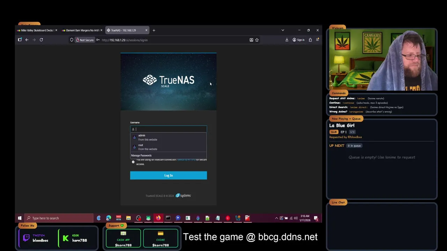
Task: Open the saved password key icon
Action: tap(98, 40)
